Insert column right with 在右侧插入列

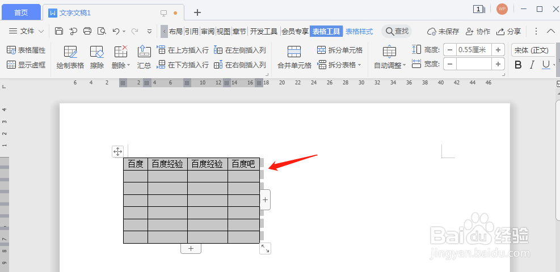pyautogui.click(x=240, y=65)
